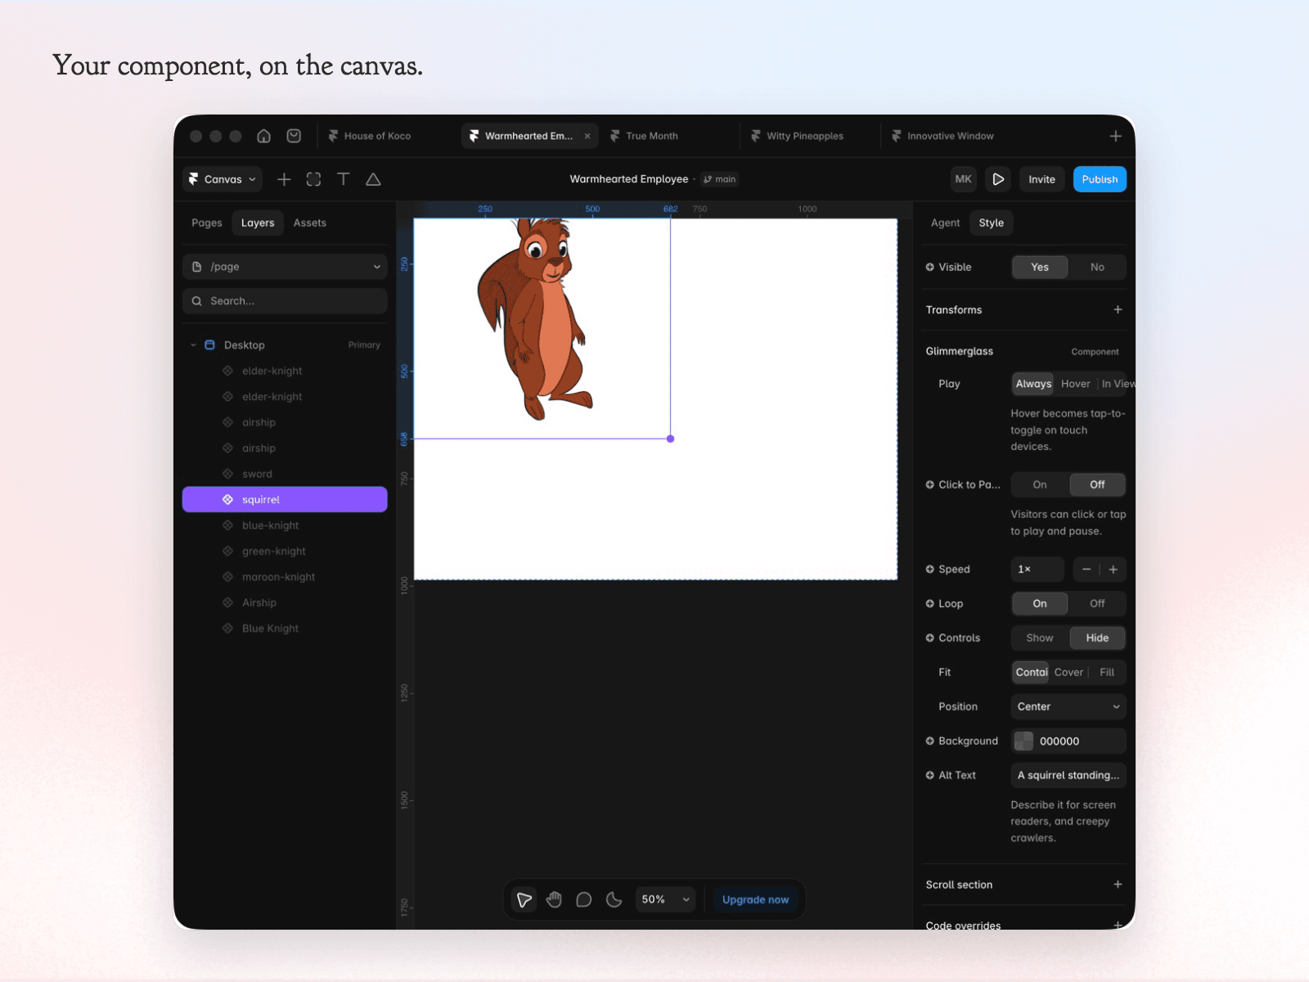This screenshot has width=1309, height=982.
Task: Click the Publish button
Action: [x=1100, y=179]
